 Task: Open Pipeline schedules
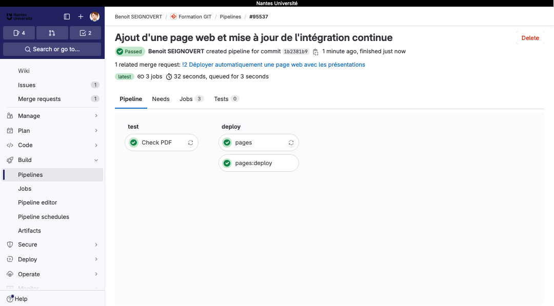[53, 217]
